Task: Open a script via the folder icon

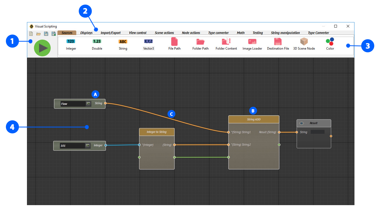Action: [x=39, y=34]
